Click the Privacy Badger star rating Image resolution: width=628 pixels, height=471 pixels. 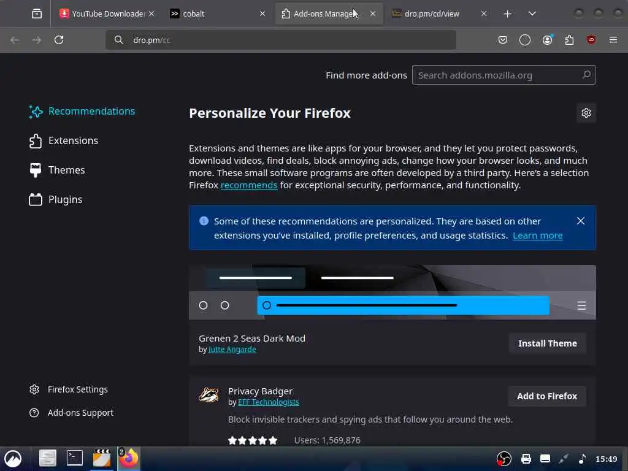[253, 440]
